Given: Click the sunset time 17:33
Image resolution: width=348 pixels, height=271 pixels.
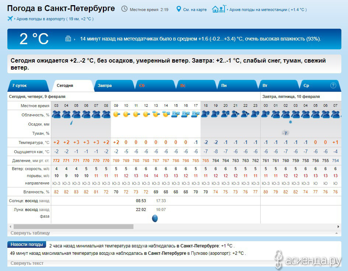Looking at the screenshot, I should pyautogui.click(x=161, y=201).
